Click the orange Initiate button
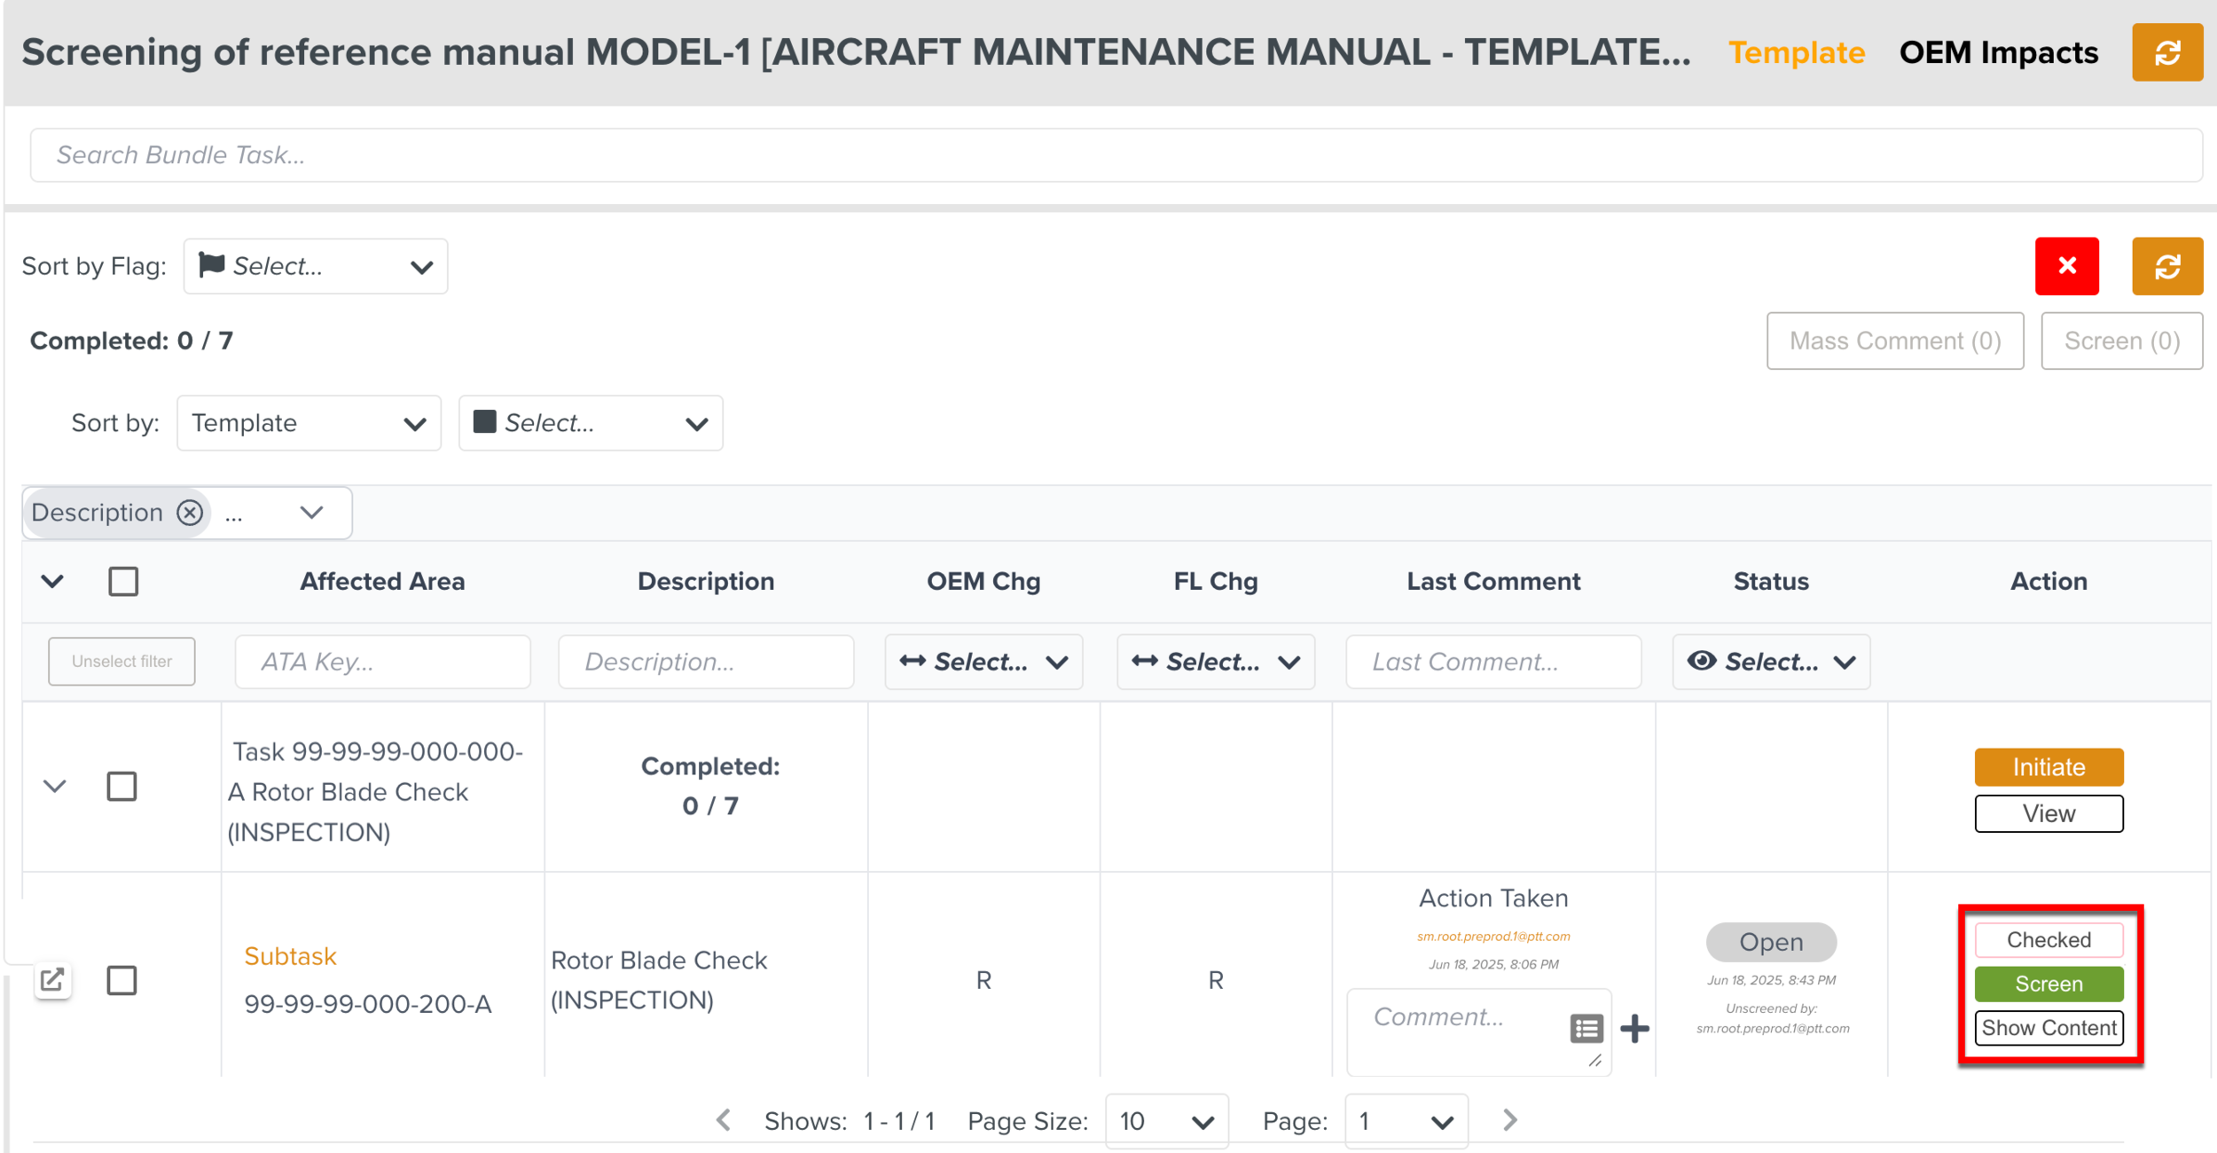The height and width of the screenshot is (1153, 2217). pos(2048,767)
